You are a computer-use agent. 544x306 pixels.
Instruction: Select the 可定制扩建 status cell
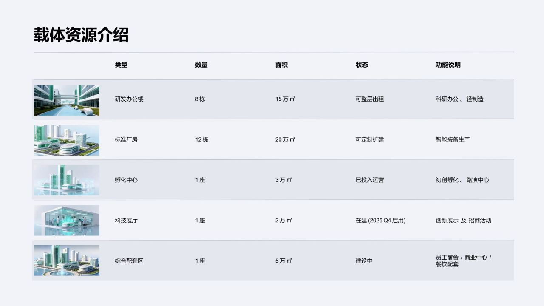coord(370,139)
